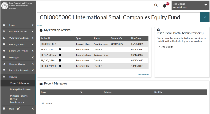Screen dimensions: 210x114
Task: Expand the Home menu chevron
Action: pos(33,25)
